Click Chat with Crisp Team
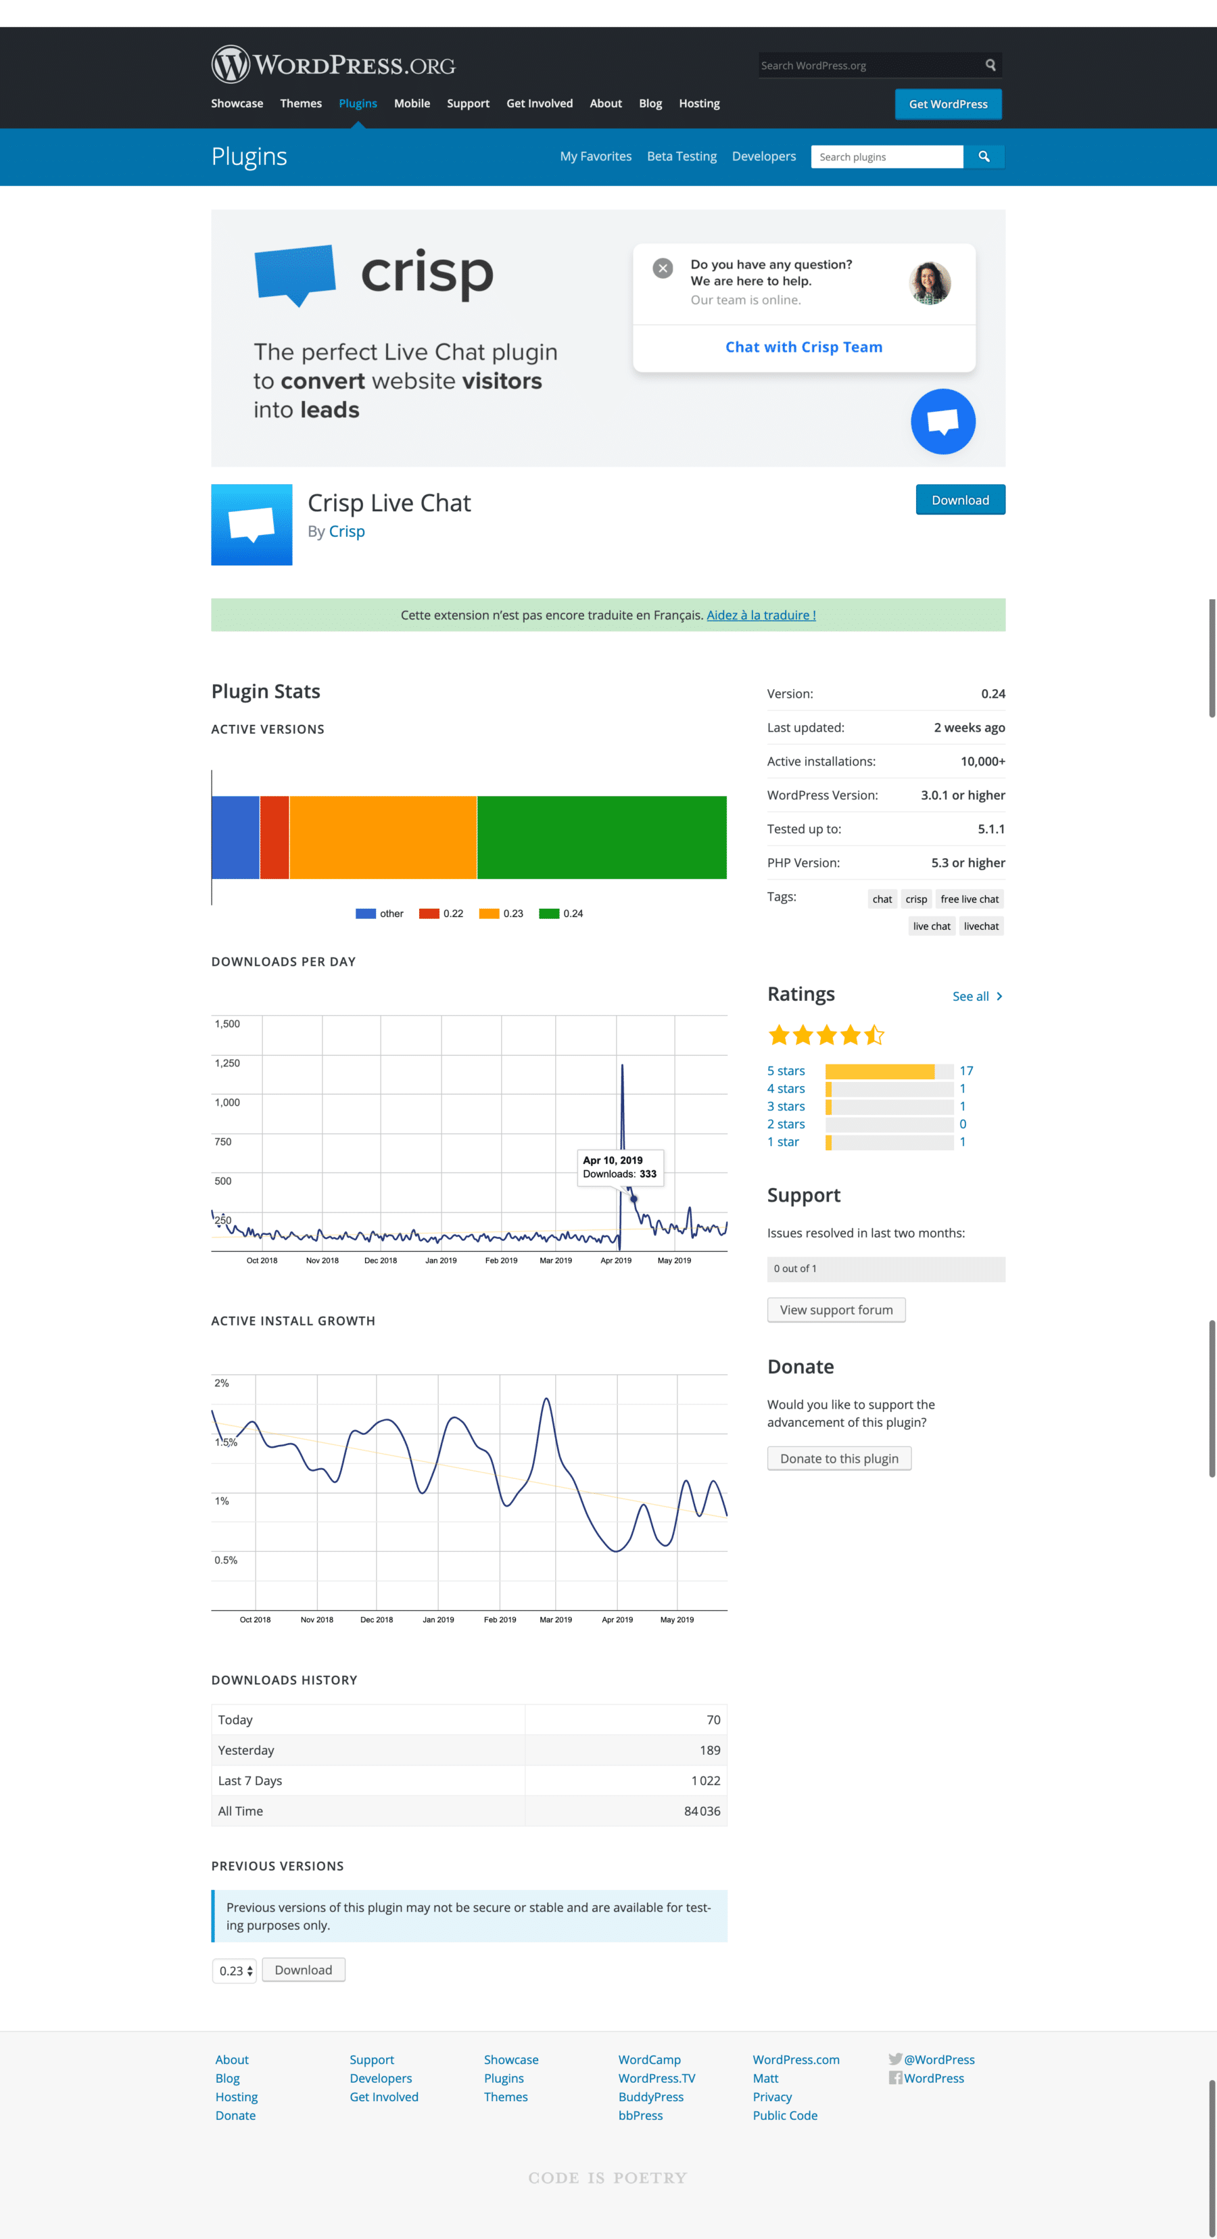This screenshot has height=2239, width=1217. (804, 347)
